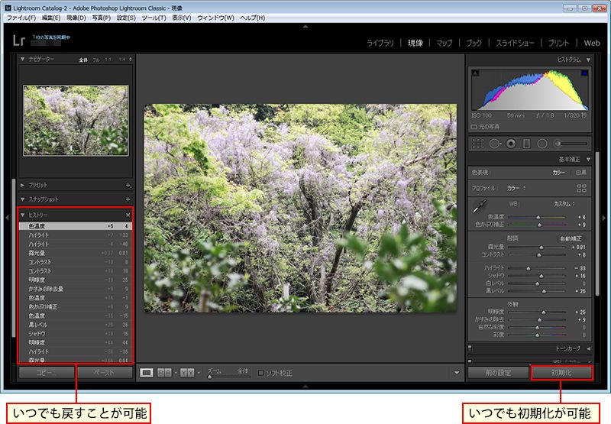The width and height of the screenshot is (611, 424).
Task: Set treatment to 白黒
Action: [x=580, y=172]
